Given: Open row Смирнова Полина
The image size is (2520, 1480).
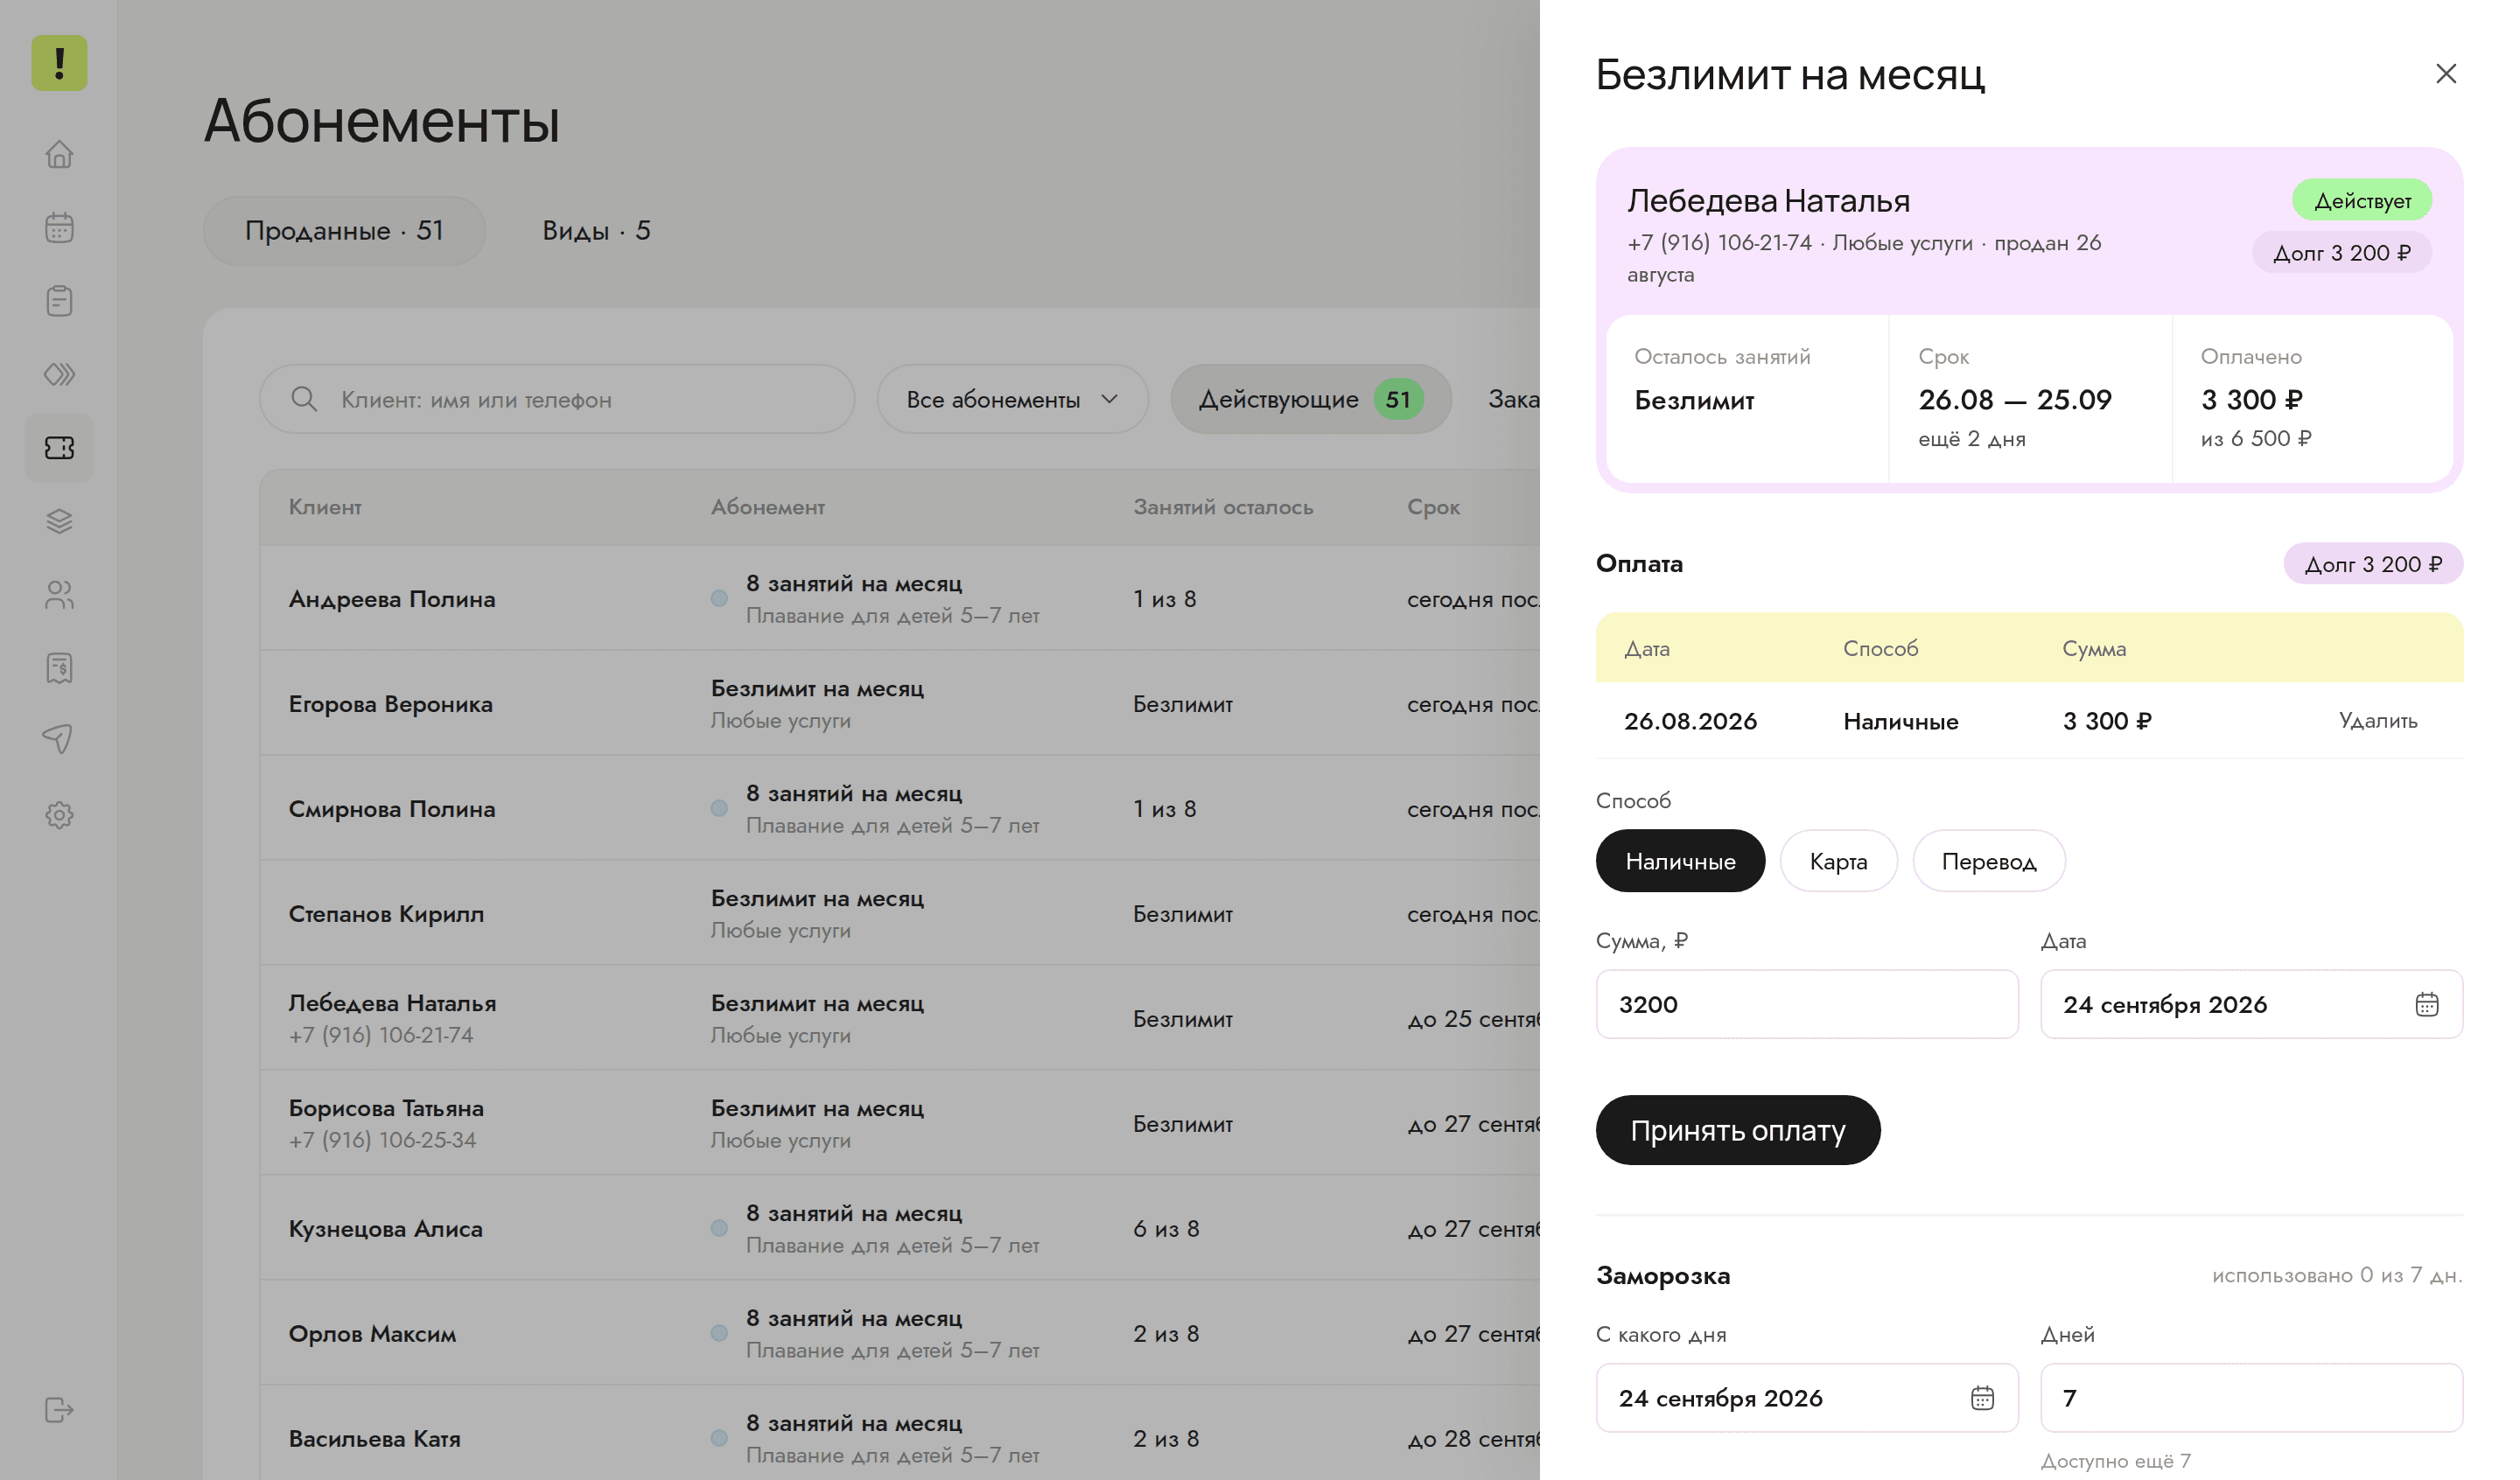Looking at the screenshot, I should 900,808.
